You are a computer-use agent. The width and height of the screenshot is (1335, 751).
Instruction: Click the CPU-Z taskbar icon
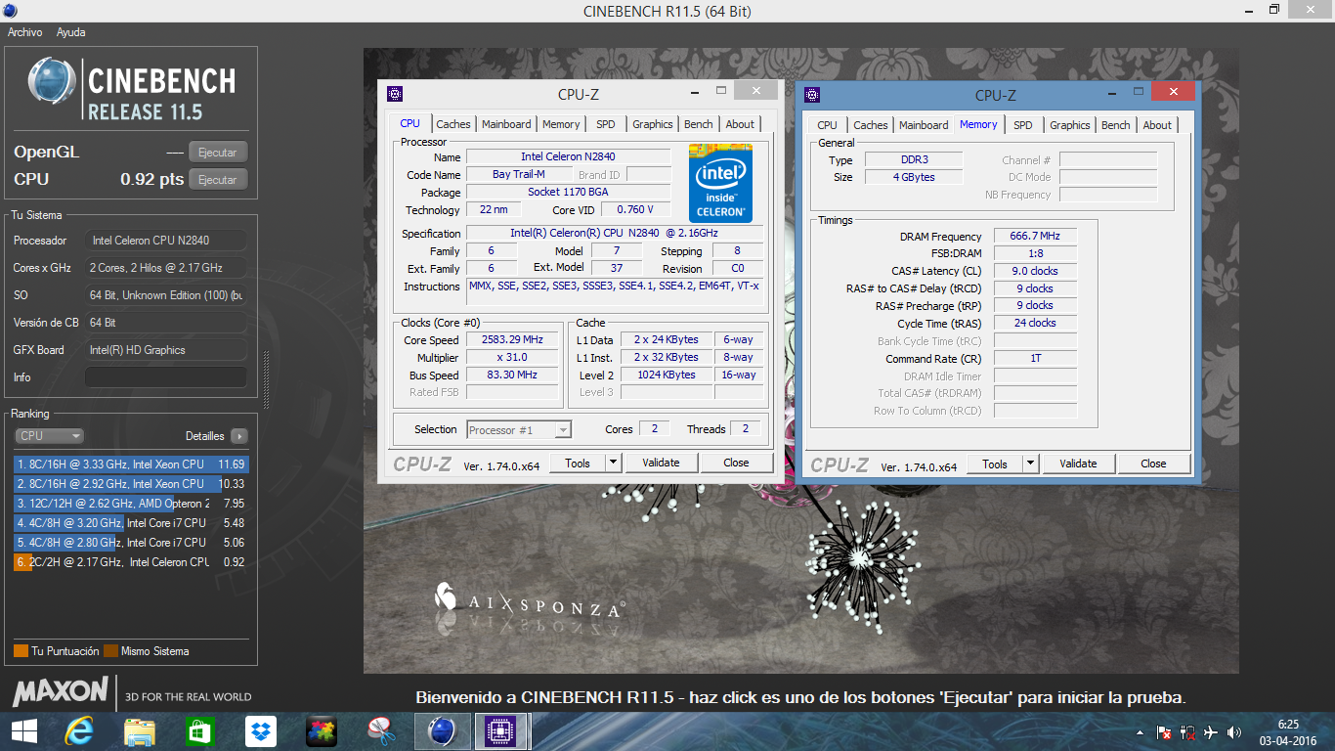(502, 731)
